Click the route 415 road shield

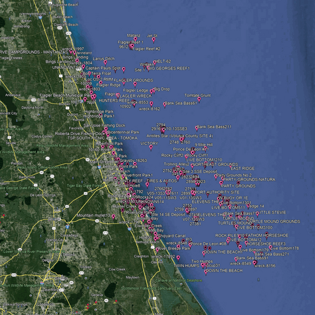105,233
